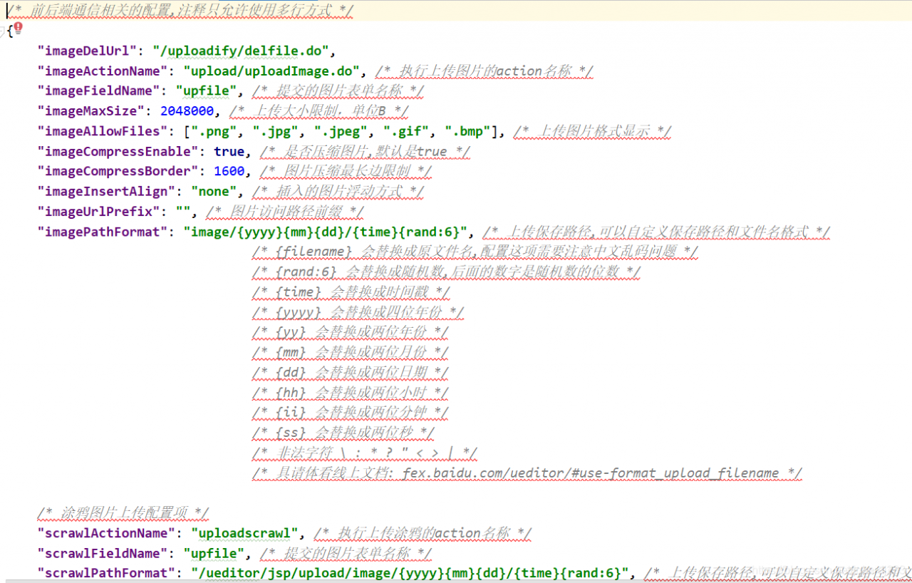The height and width of the screenshot is (583, 912).
Task: Click the comment "上传大小限制, 单位B"
Action: (x=319, y=111)
